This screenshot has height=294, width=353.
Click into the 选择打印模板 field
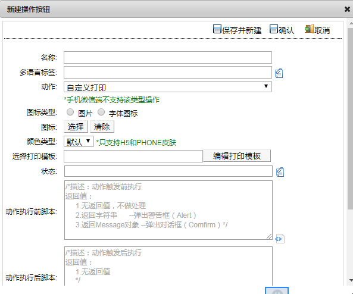(x=133, y=156)
